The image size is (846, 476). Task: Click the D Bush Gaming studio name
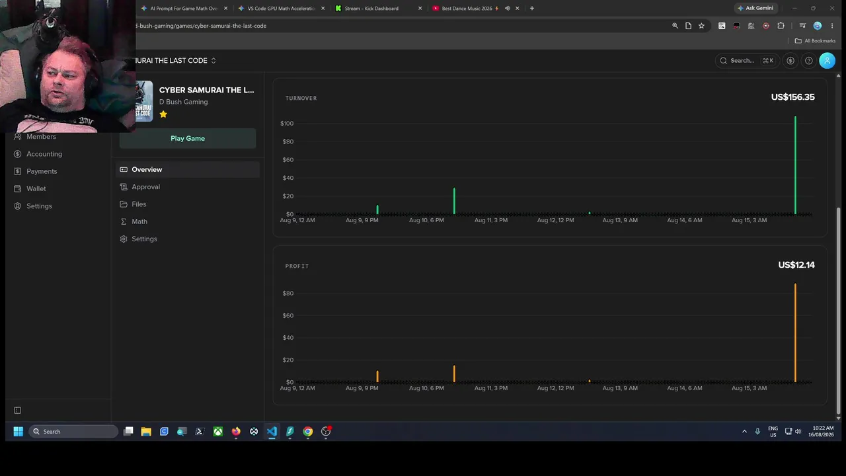(x=183, y=102)
